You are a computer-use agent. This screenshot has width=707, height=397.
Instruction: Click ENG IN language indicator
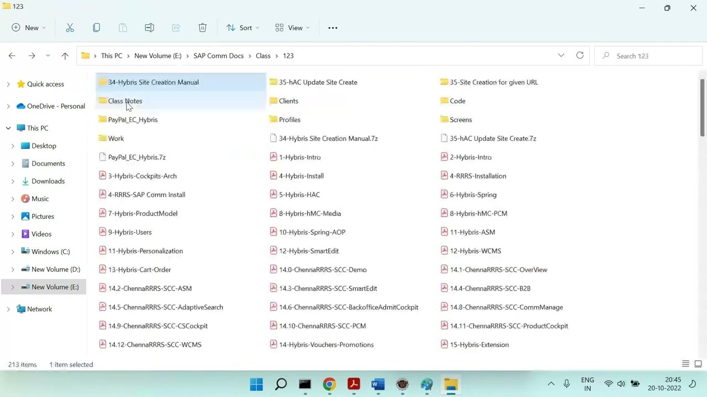(587, 384)
